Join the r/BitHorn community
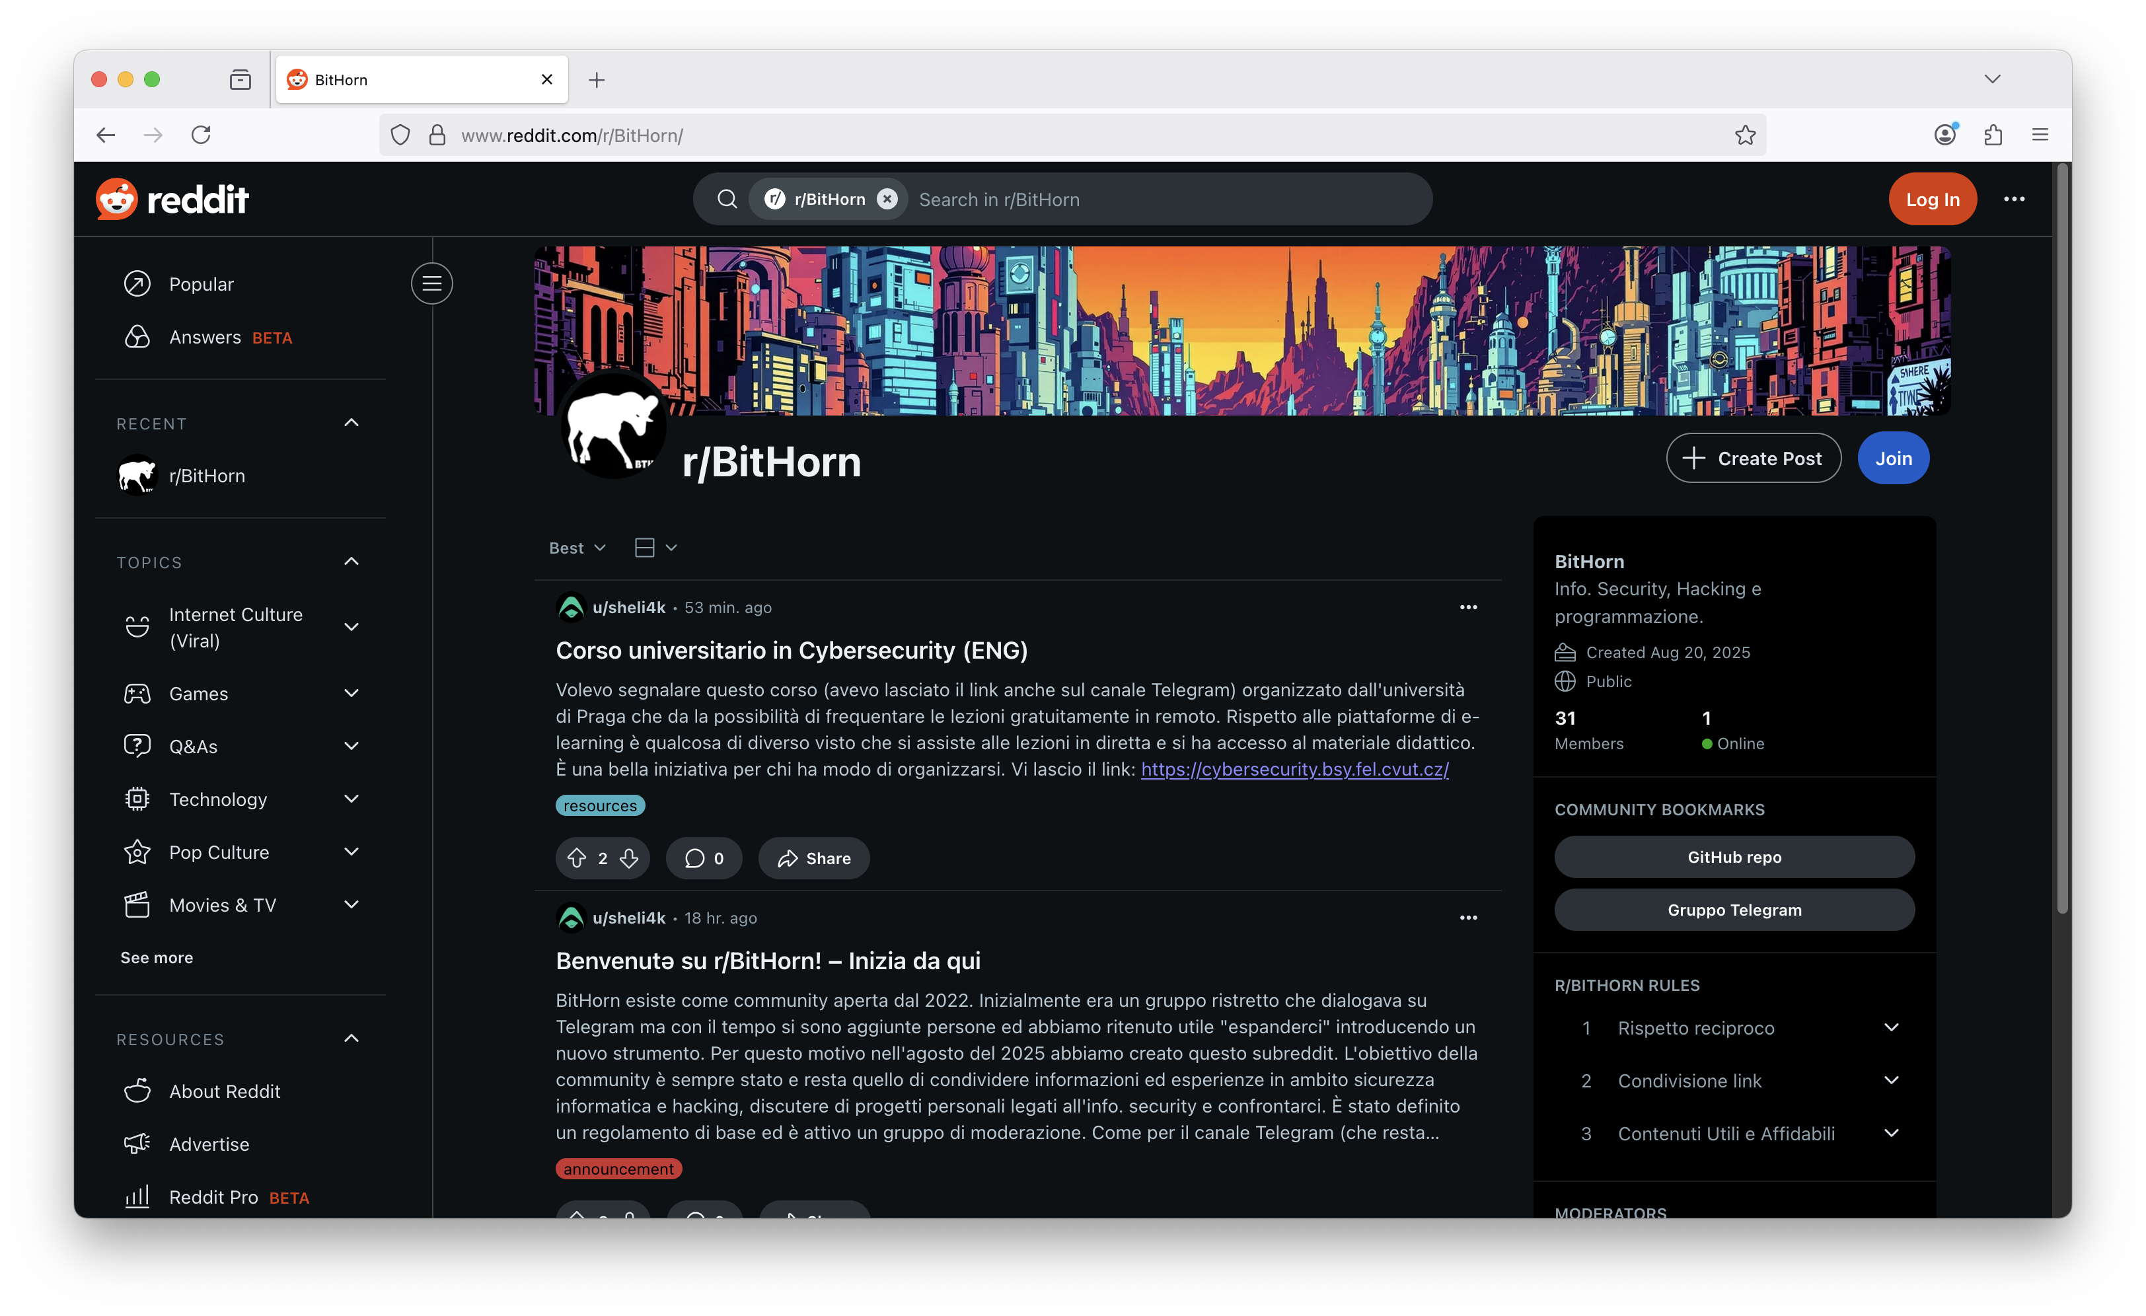This screenshot has width=2146, height=1316. click(x=1892, y=458)
